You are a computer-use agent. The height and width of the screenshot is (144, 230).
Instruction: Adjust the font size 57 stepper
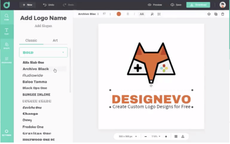[110, 14]
